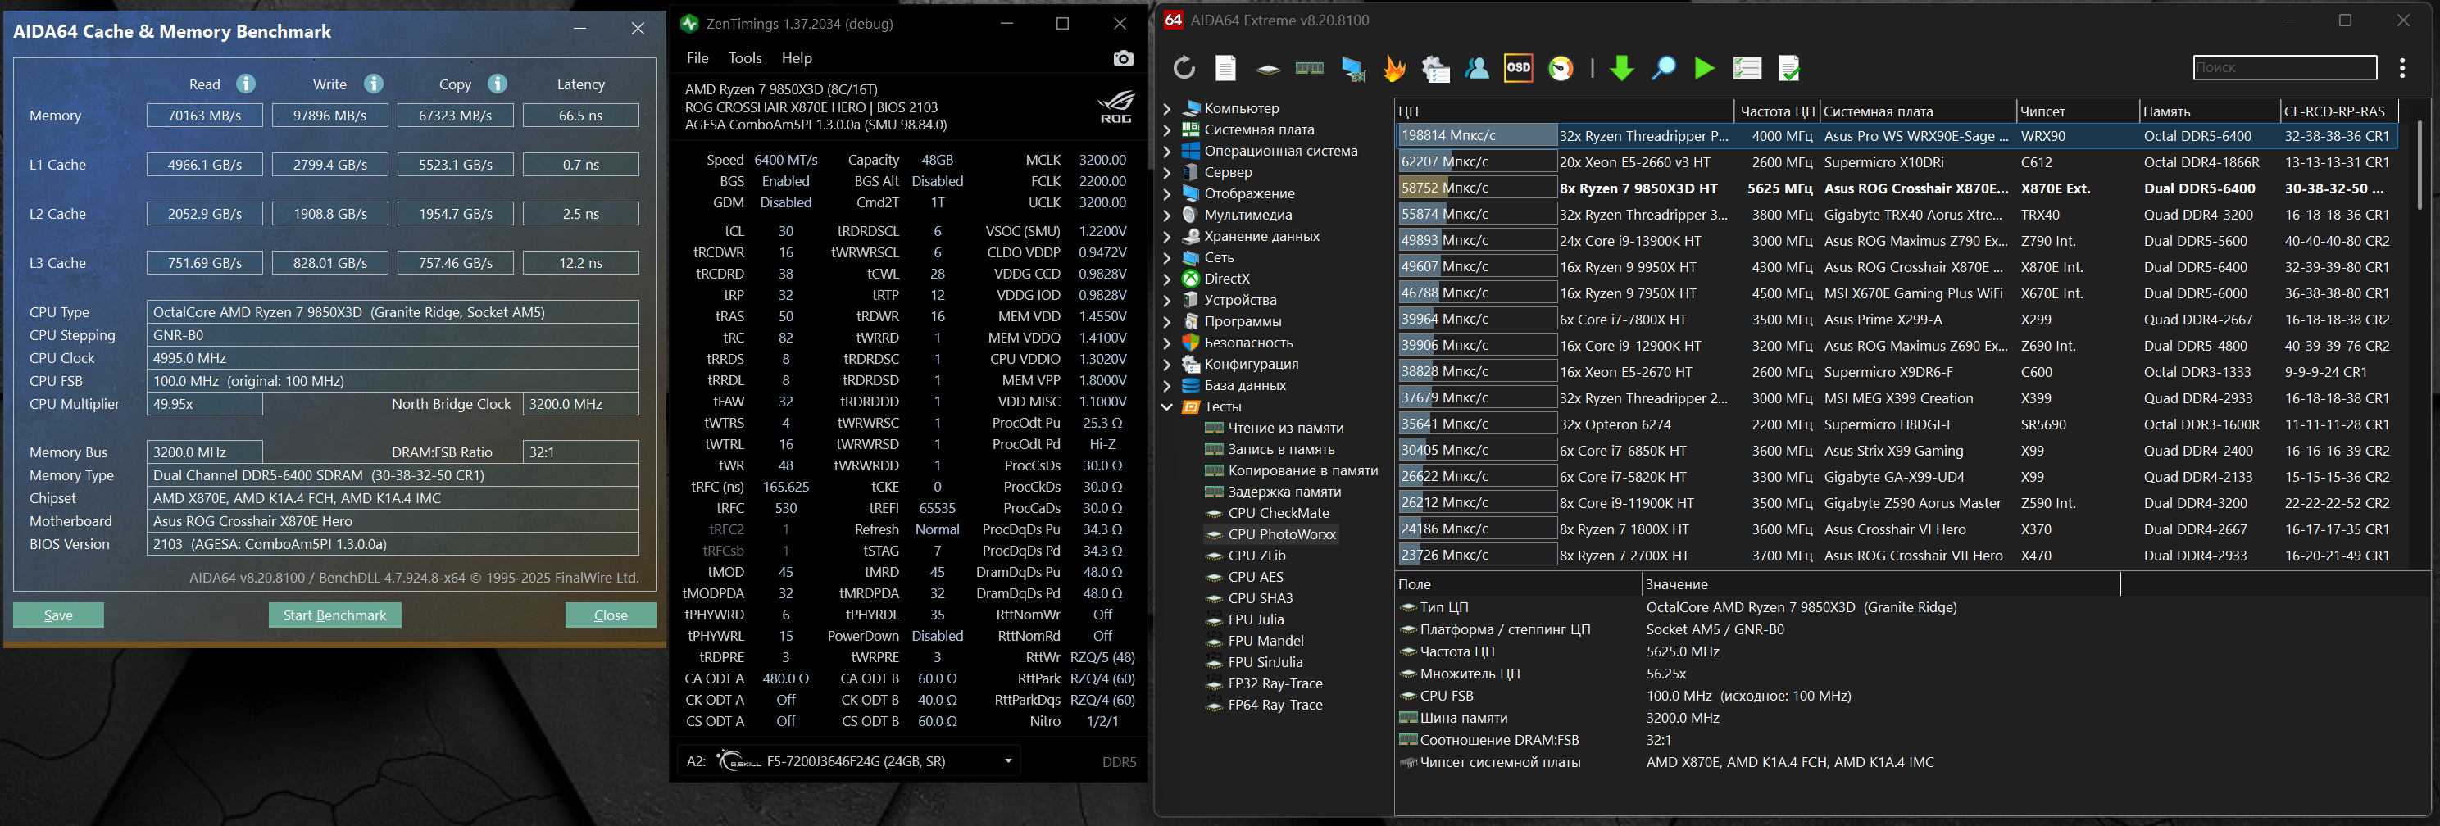Click the info icon next to Copy

[498, 84]
